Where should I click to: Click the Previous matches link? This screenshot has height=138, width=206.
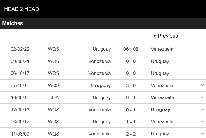click(x=165, y=36)
